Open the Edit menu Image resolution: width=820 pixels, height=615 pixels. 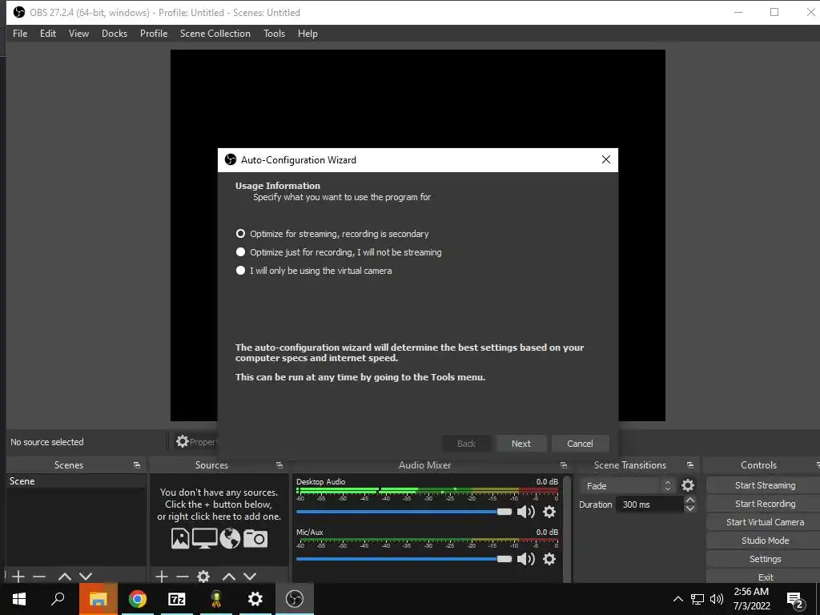point(48,34)
